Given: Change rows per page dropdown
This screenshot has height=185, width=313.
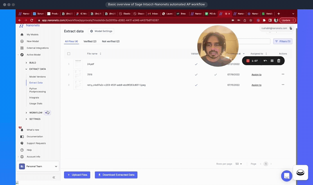Looking at the screenshot, I should point(239,164).
